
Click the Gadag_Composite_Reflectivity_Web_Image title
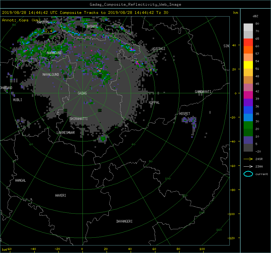[135, 5]
